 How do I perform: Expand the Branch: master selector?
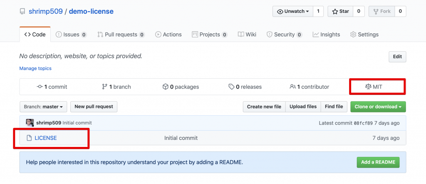point(43,107)
